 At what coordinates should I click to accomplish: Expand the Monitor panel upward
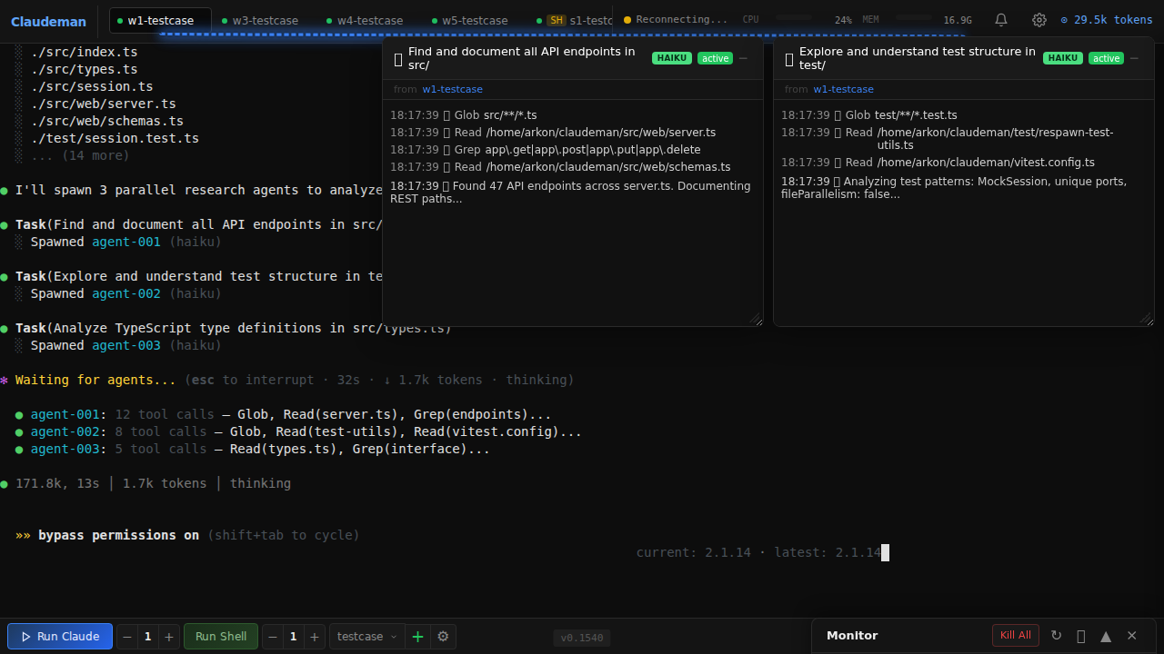tap(1106, 636)
